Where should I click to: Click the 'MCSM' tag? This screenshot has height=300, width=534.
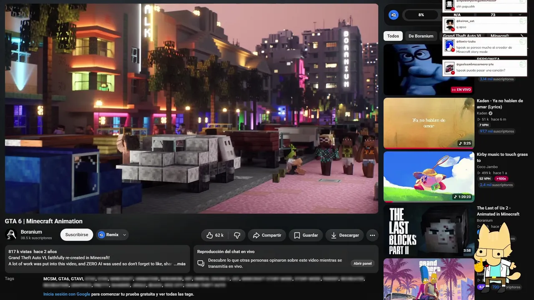click(x=50, y=279)
